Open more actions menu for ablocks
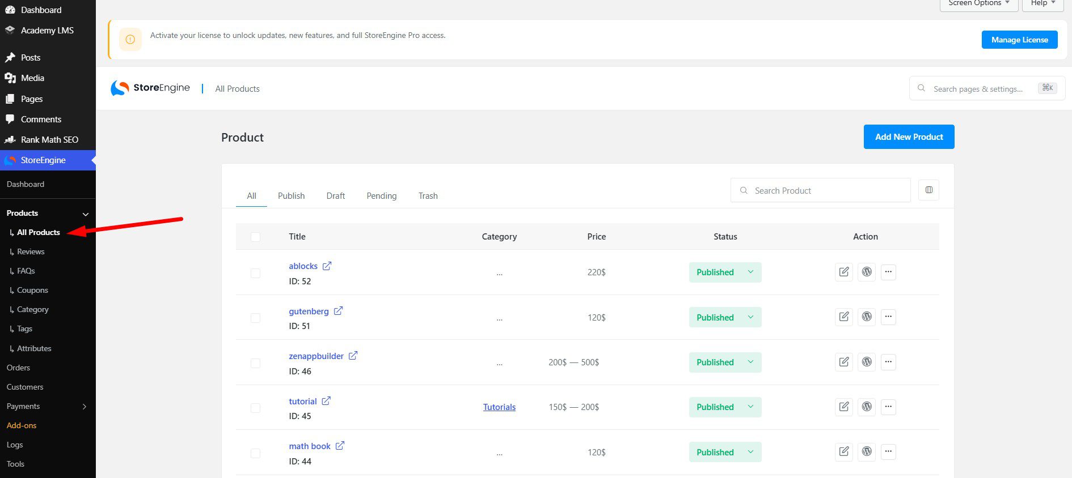This screenshot has width=1072, height=478. [888, 272]
